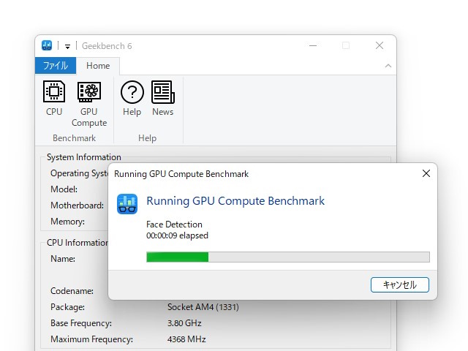Click the '00:00:09 elapsed' text
The image size is (468, 351).
point(177,235)
